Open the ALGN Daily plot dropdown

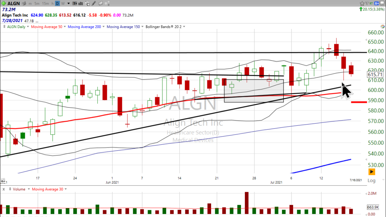click(28, 27)
